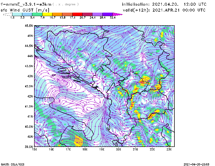Click the '45.5N' latitude label
The height and width of the screenshot is (166, 215).
tap(29, 26)
